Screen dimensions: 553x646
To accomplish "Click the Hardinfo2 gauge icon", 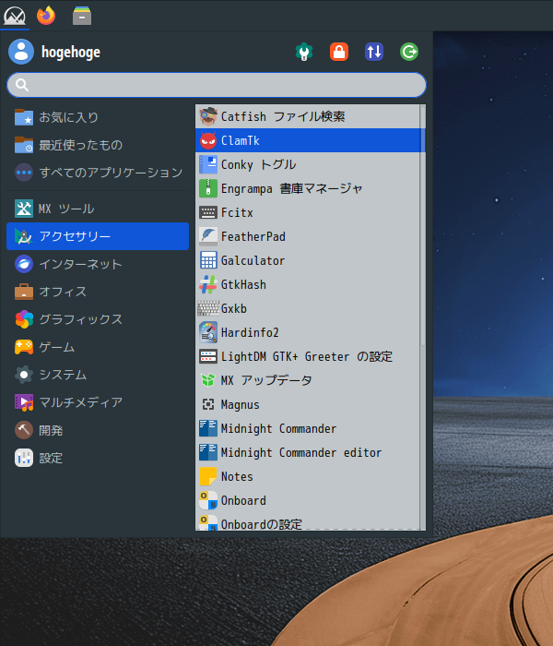I will [208, 332].
